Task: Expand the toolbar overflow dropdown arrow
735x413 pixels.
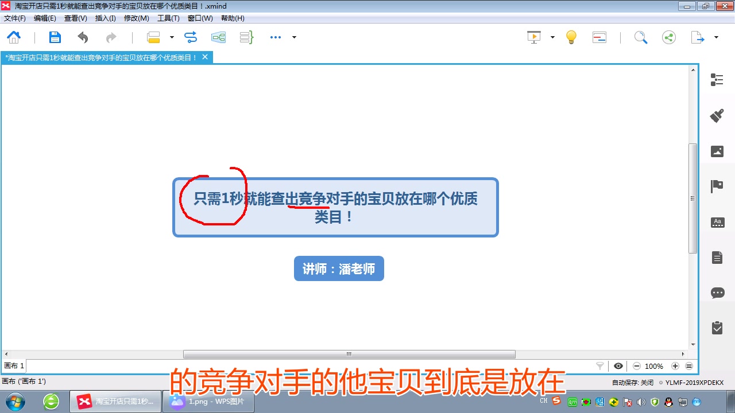Action: (x=294, y=37)
